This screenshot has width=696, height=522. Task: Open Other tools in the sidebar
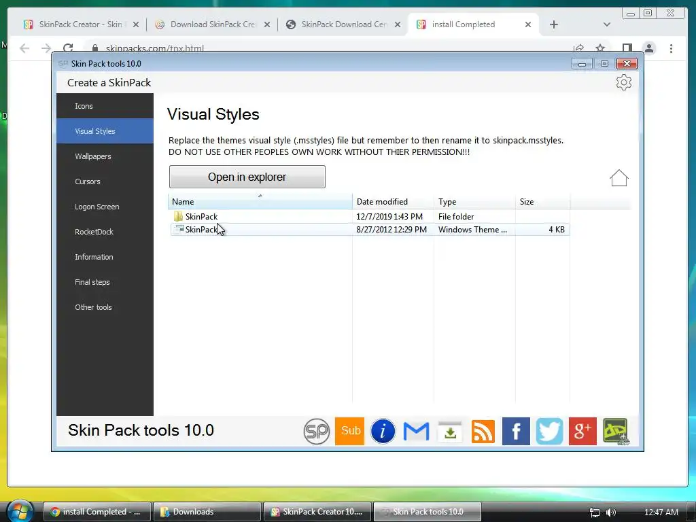click(105, 307)
